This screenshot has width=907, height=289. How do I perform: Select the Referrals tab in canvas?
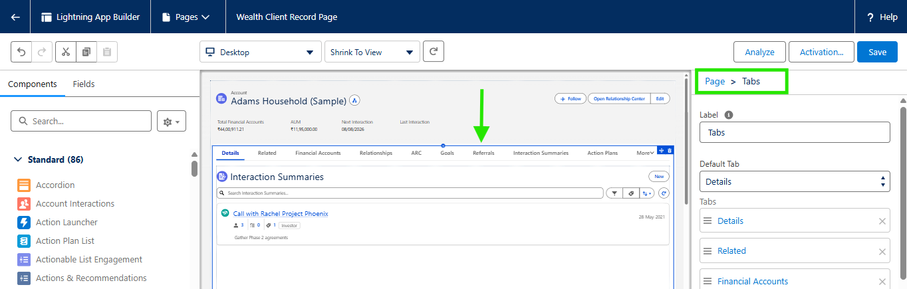[483, 153]
